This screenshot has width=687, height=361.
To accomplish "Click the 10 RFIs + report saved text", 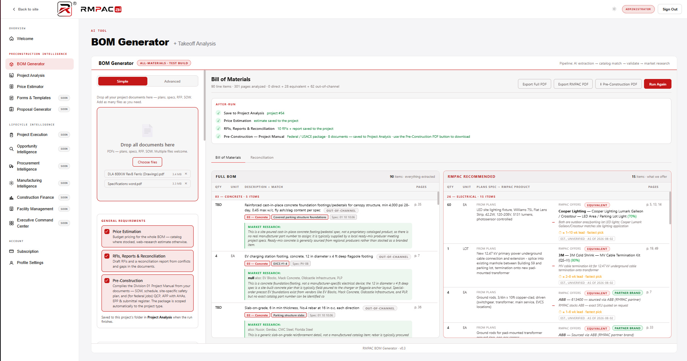I will pos(305,129).
